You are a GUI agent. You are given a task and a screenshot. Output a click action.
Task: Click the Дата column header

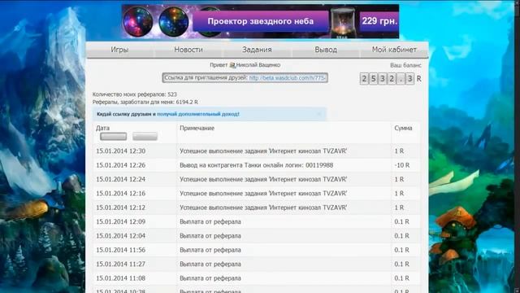[103, 129]
